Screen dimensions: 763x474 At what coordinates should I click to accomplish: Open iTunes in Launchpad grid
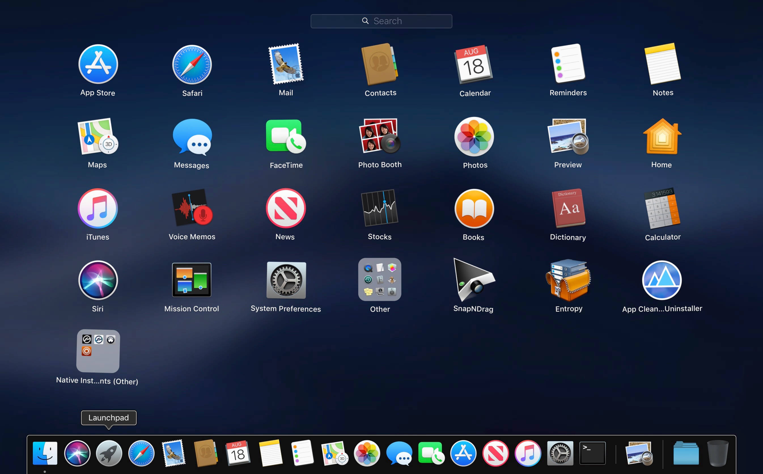click(98, 208)
